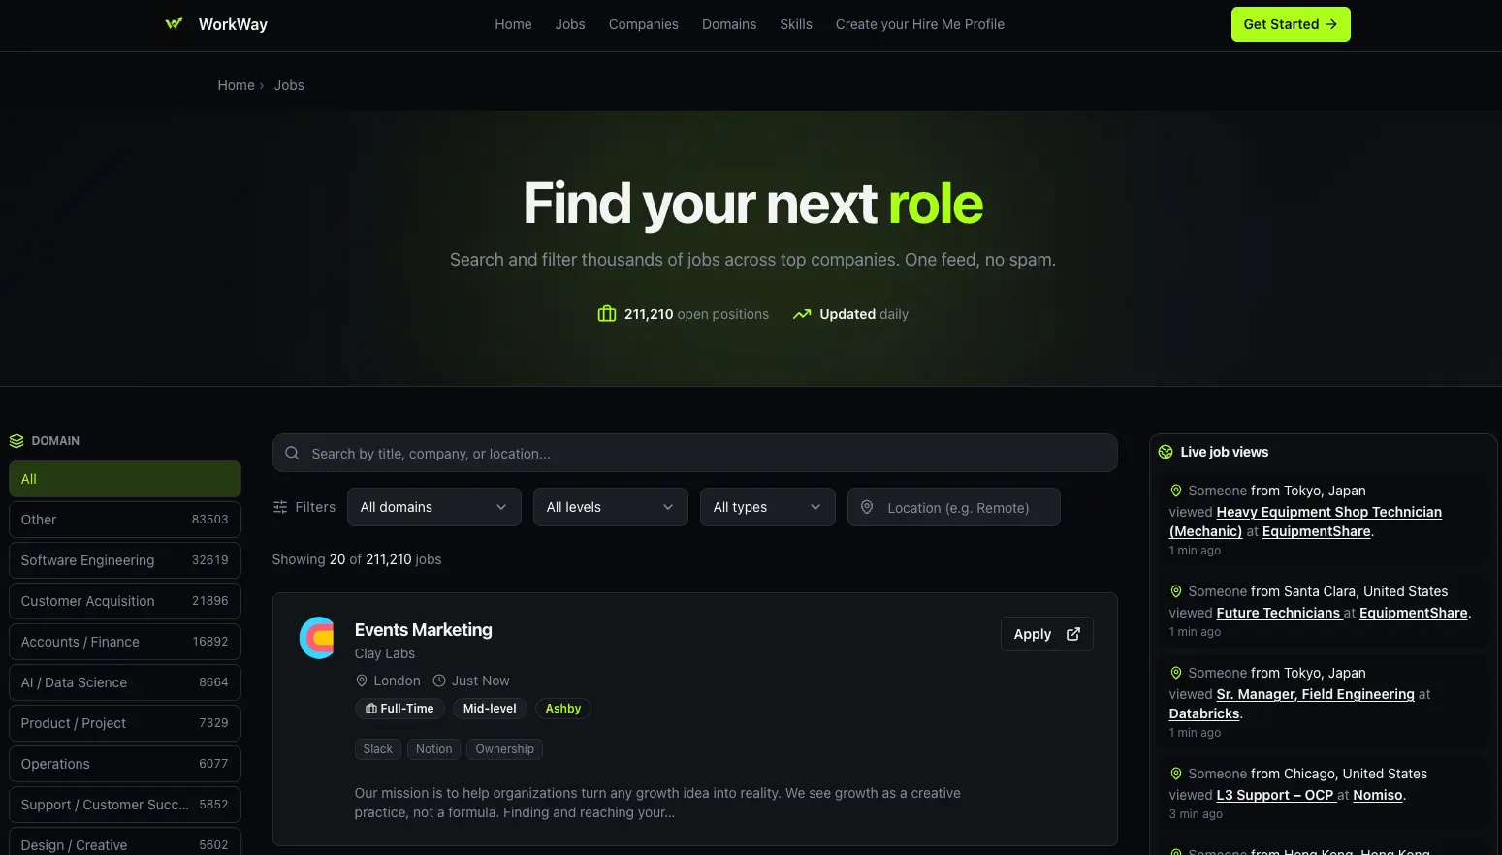Open Skills in the top navigation
Image resolution: width=1502 pixels, height=855 pixels.
point(796,24)
